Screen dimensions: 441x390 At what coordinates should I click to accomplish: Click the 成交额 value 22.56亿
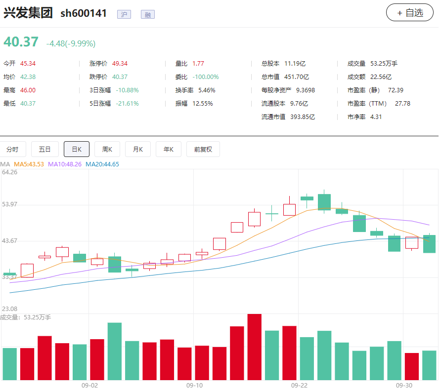pyautogui.click(x=381, y=77)
